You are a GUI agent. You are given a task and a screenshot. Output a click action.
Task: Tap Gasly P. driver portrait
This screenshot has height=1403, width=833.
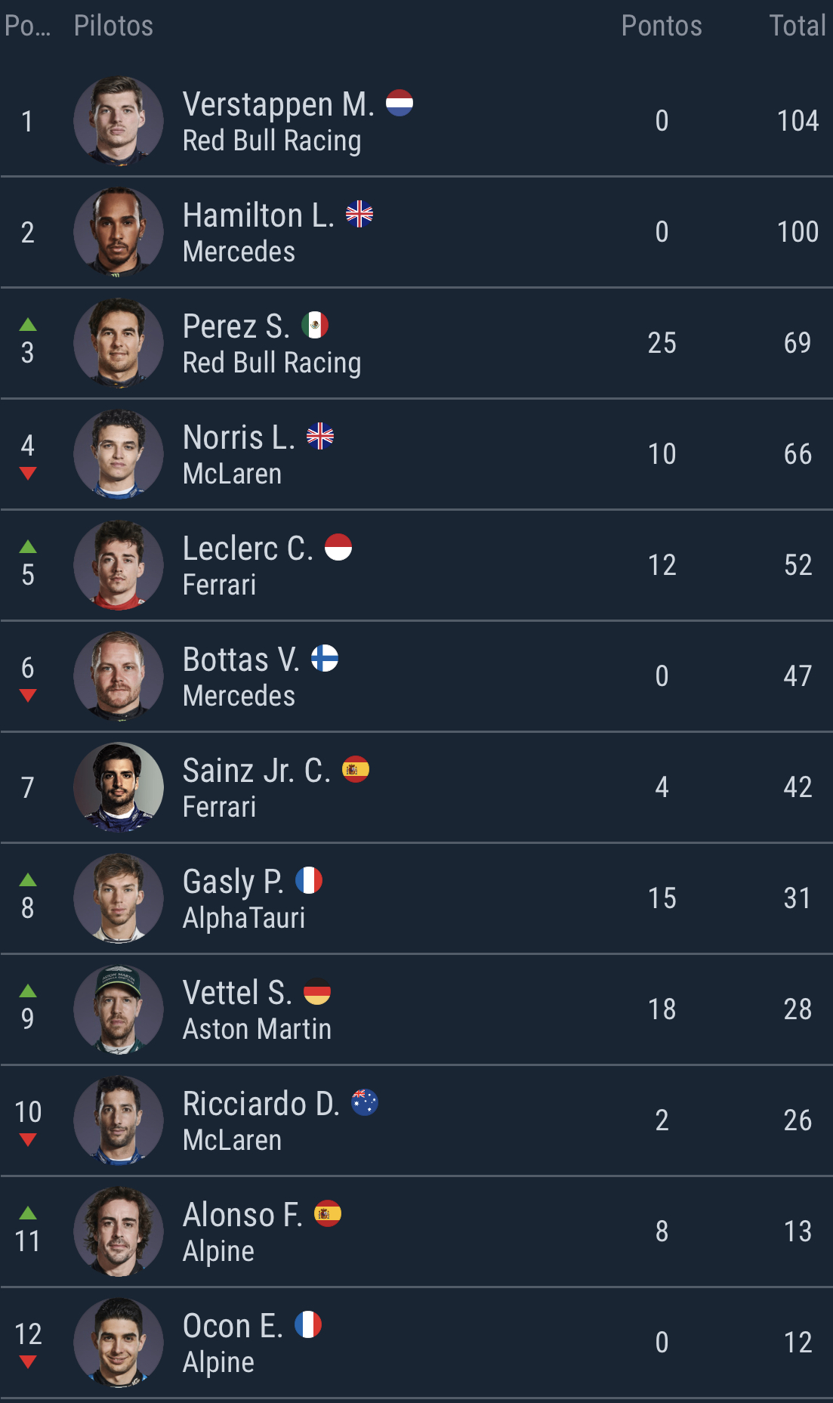pyautogui.click(x=119, y=898)
